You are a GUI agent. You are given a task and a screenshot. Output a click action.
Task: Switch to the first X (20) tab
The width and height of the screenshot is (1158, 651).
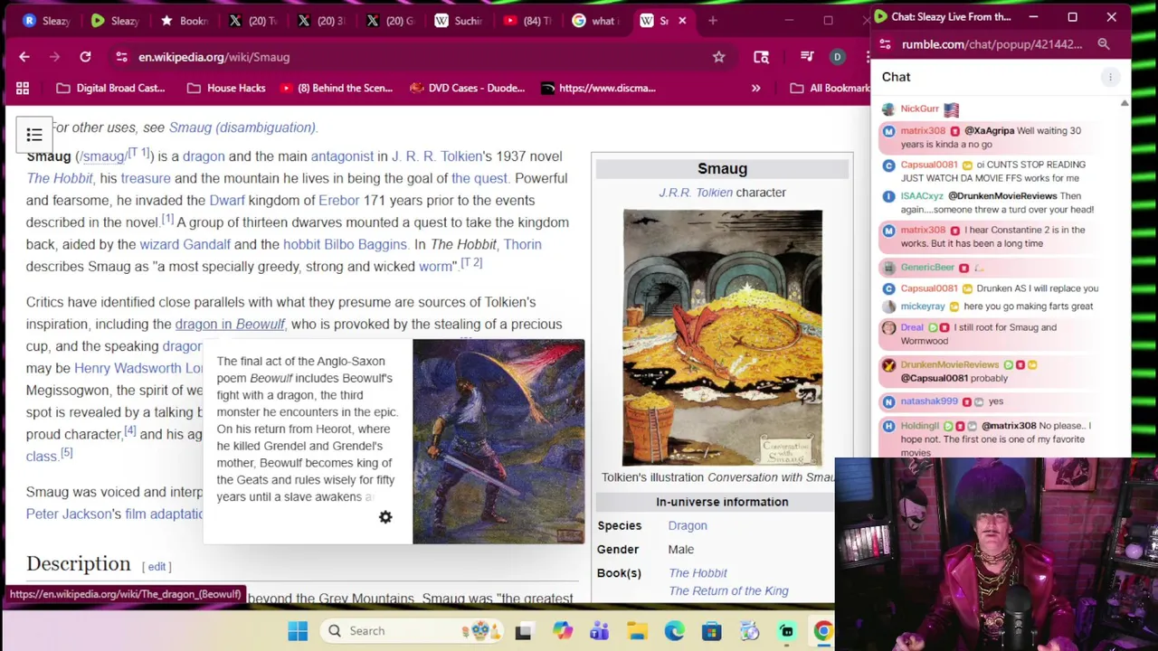[x=252, y=20]
